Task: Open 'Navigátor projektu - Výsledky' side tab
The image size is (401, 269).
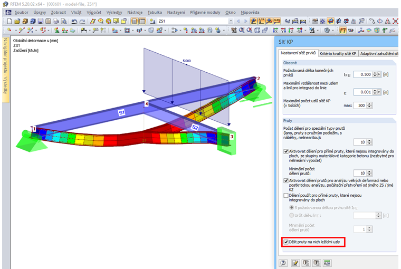Action: [x=5, y=69]
